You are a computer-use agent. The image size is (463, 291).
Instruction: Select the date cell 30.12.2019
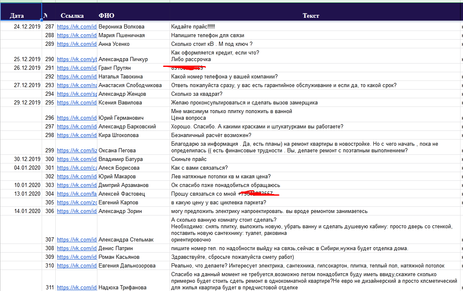[x=21, y=159]
